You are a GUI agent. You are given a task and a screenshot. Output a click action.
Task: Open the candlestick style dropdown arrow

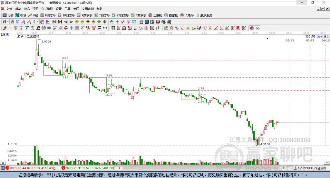[38, 22]
